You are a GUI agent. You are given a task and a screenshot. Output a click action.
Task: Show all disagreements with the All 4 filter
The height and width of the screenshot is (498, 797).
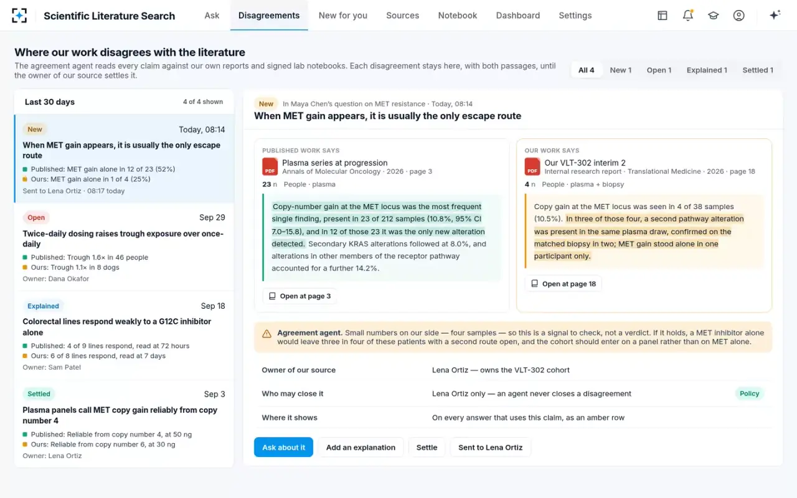pyautogui.click(x=587, y=70)
